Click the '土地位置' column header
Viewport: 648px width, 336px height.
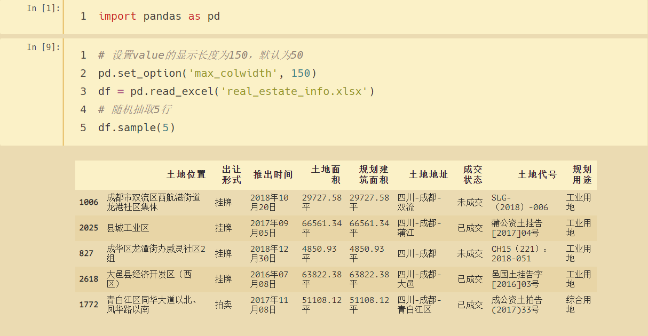pos(186,174)
